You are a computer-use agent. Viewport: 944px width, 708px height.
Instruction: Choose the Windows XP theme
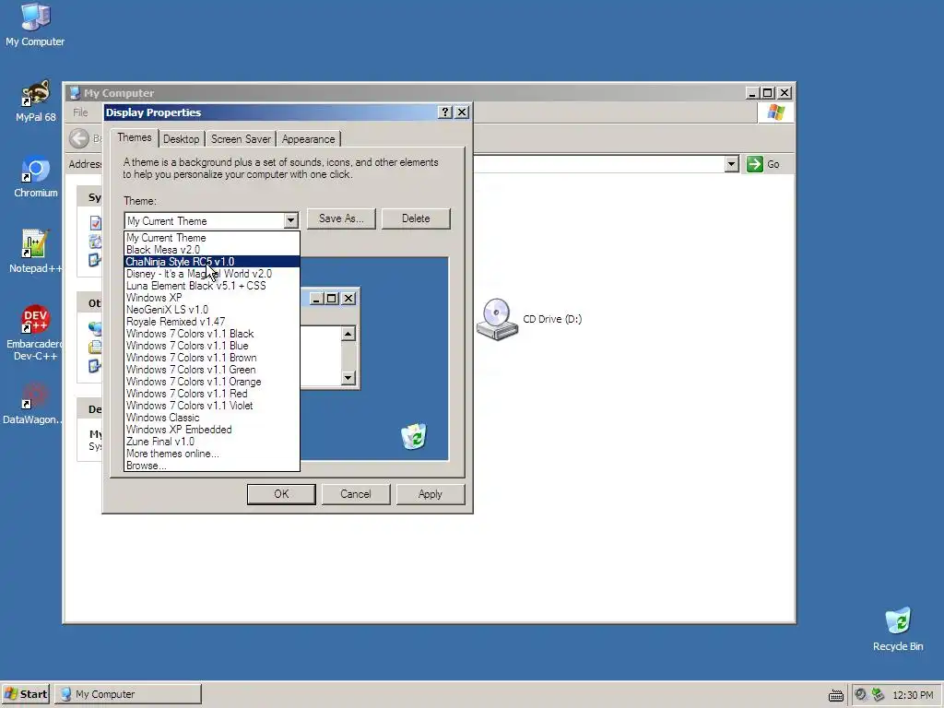click(x=212, y=298)
